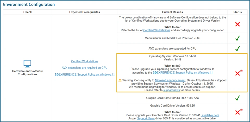Open info marker beside Driver Version red X
Screen dimensions: 250x122
(x=241, y=110)
